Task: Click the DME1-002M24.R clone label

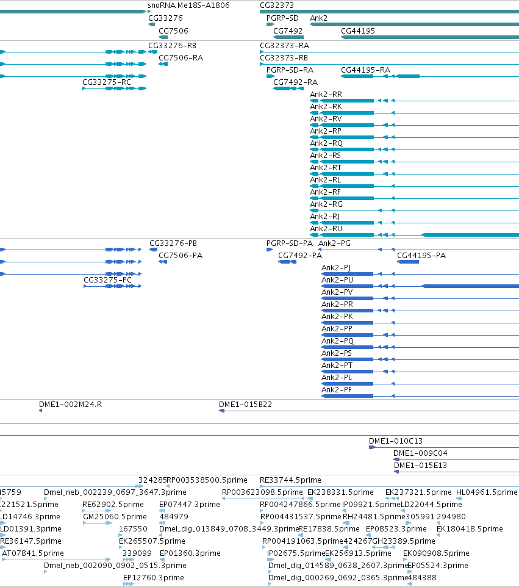Action: click(70, 405)
